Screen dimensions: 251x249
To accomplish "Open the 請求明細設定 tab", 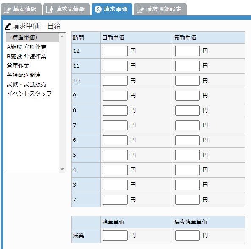I will click(160, 9).
